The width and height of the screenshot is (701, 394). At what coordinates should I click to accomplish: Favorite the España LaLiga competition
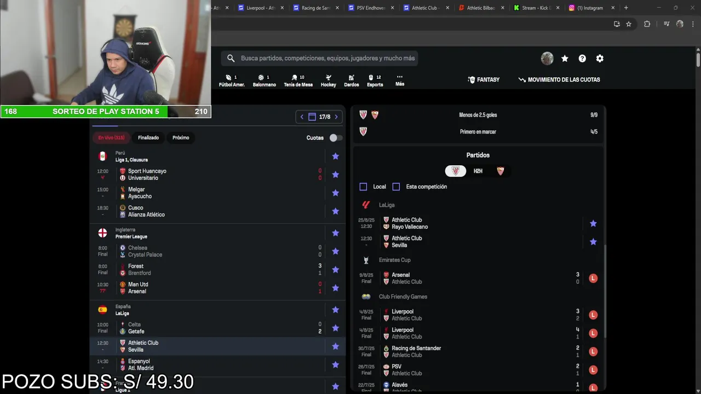335,310
